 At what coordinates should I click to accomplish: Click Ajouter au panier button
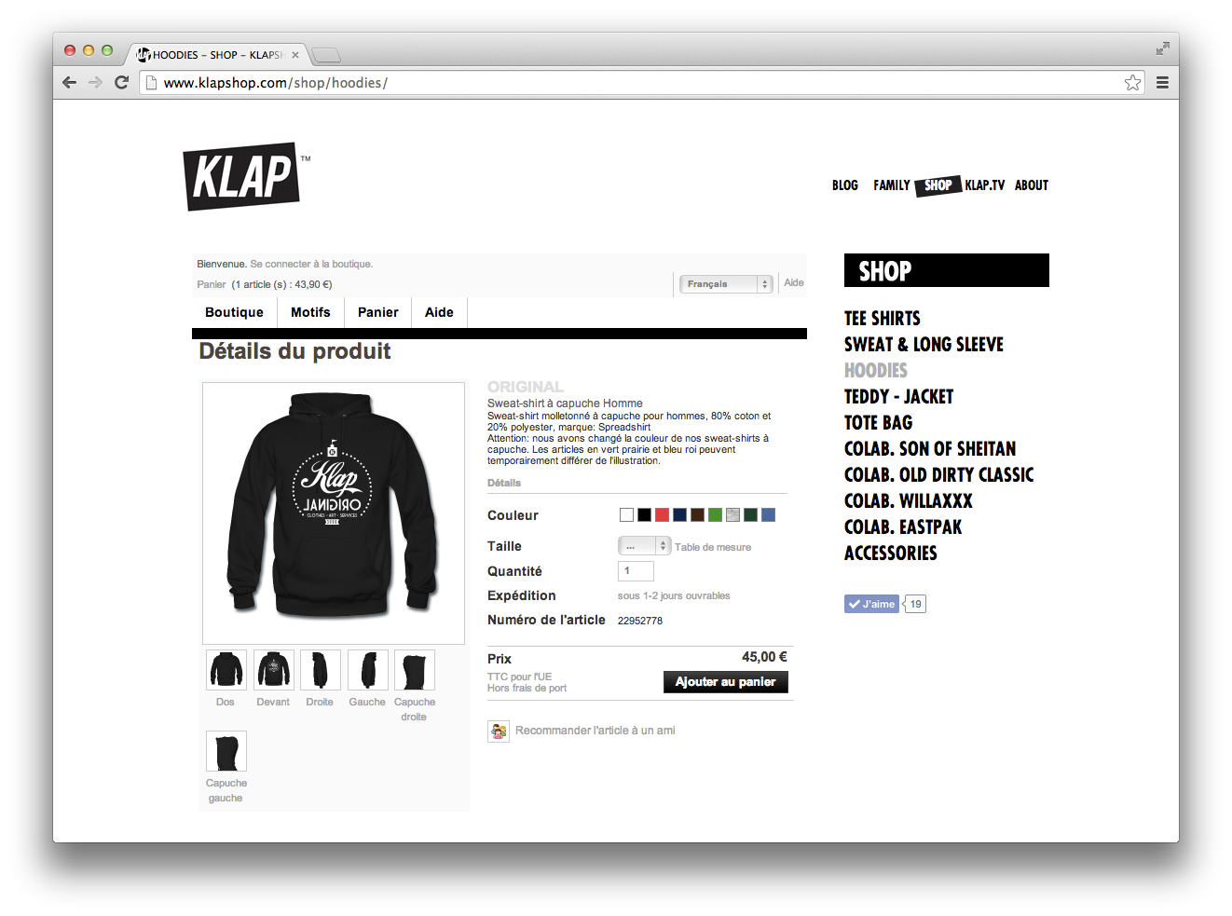[726, 682]
